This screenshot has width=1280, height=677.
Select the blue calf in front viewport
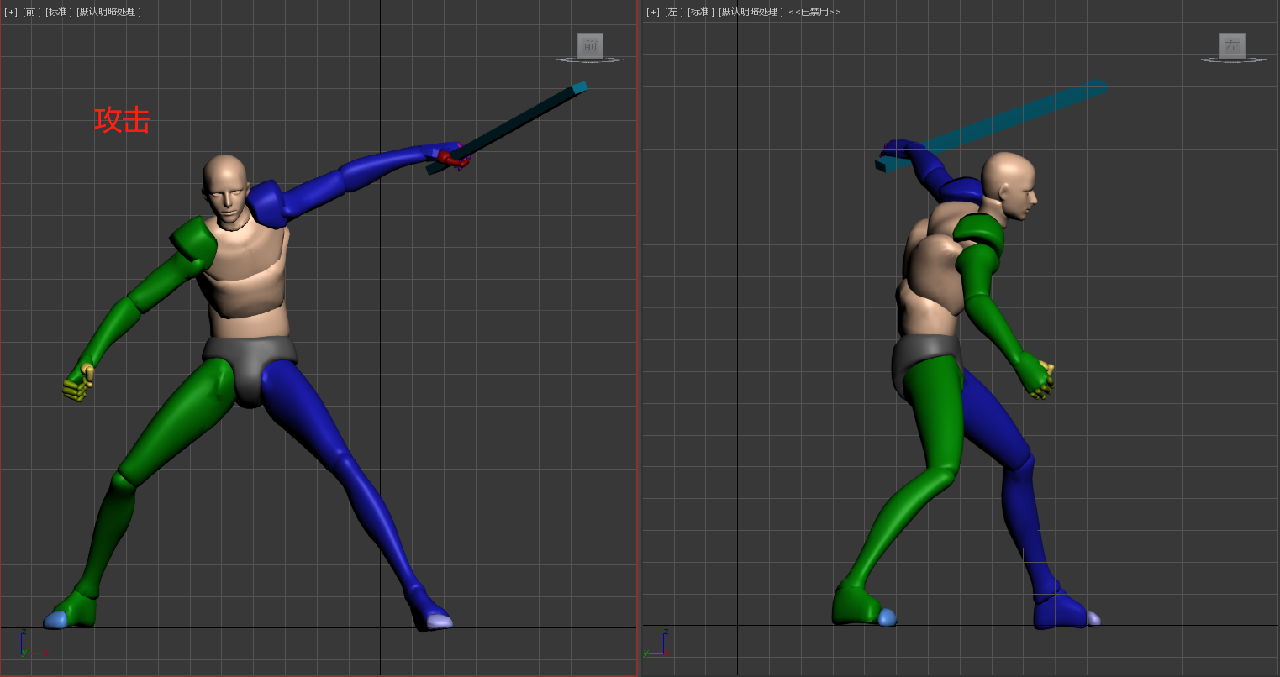point(378,521)
